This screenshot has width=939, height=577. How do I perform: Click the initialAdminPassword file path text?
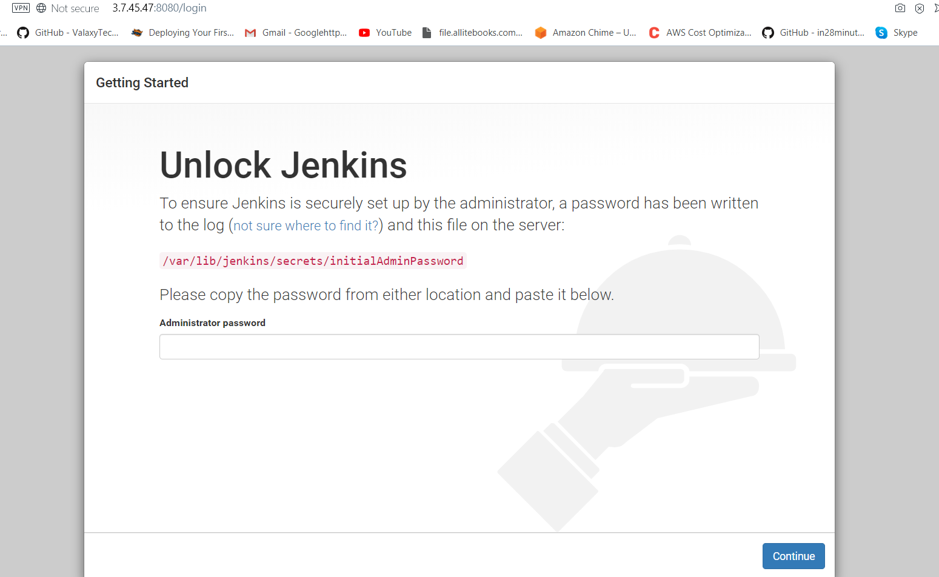313,261
